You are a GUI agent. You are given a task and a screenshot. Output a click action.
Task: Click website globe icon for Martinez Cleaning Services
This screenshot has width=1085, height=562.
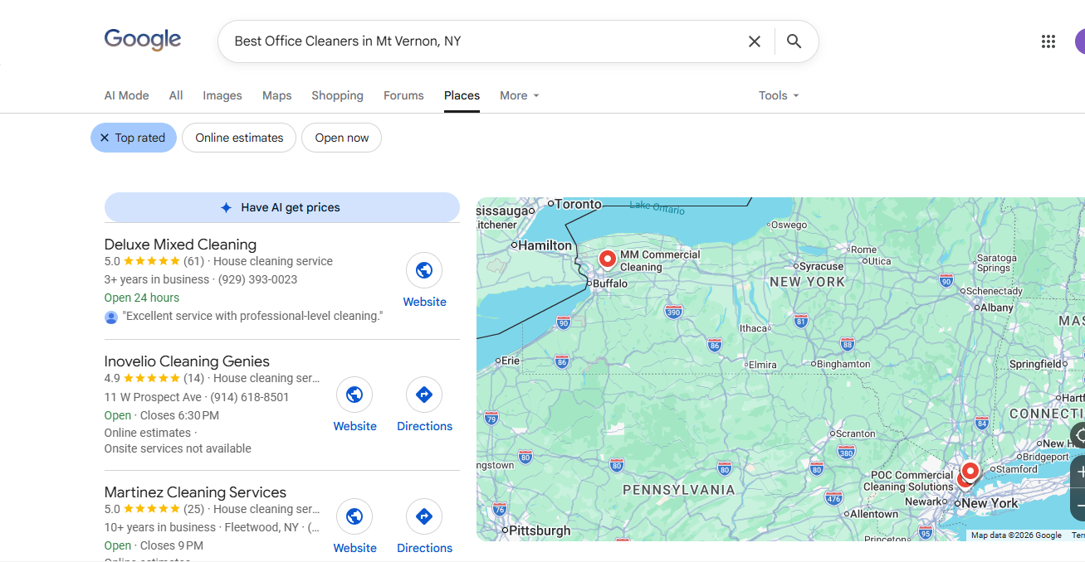(x=354, y=516)
